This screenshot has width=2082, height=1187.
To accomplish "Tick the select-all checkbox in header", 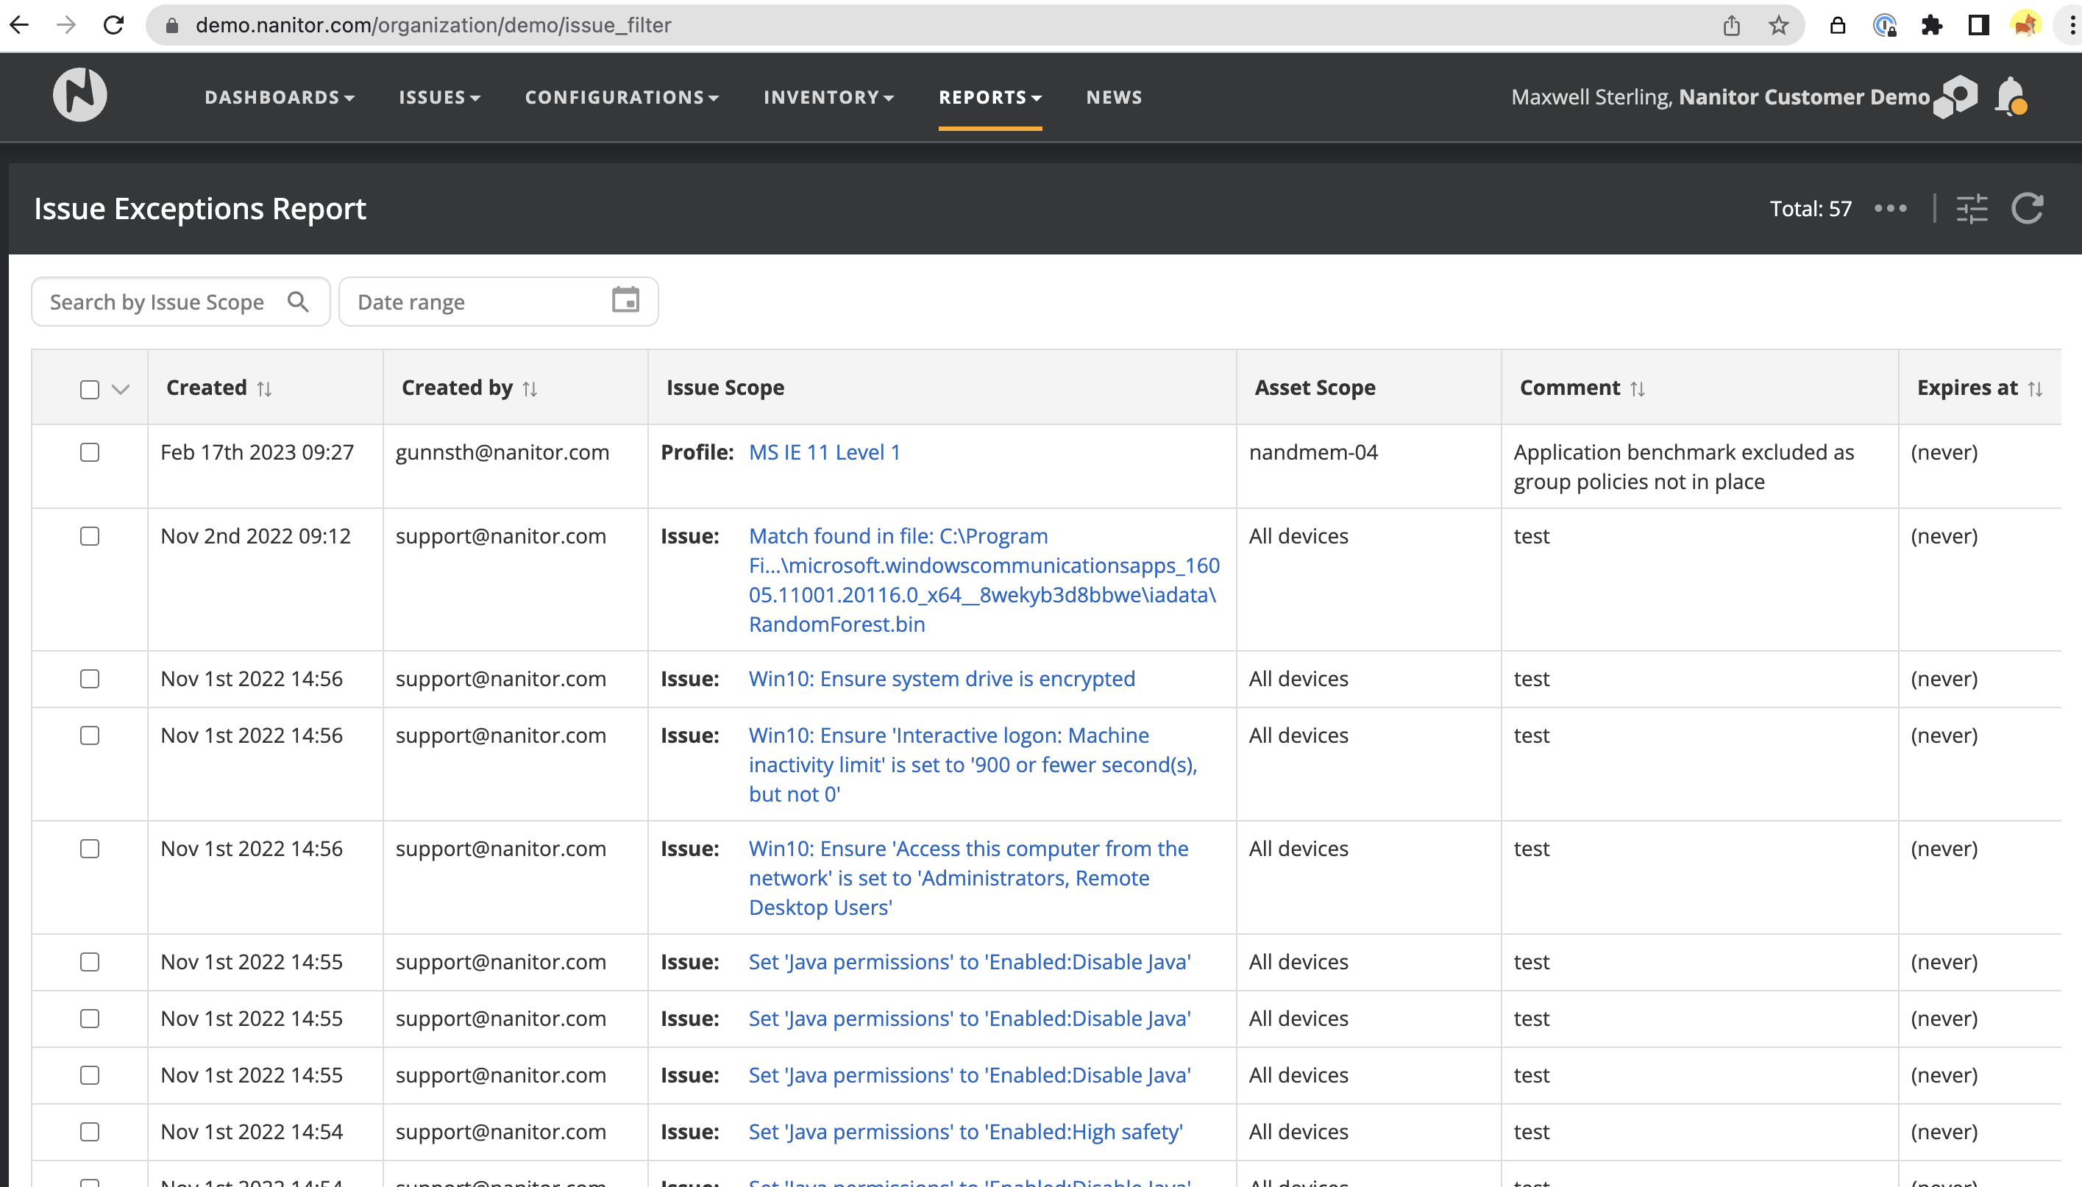I will coord(90,389).
